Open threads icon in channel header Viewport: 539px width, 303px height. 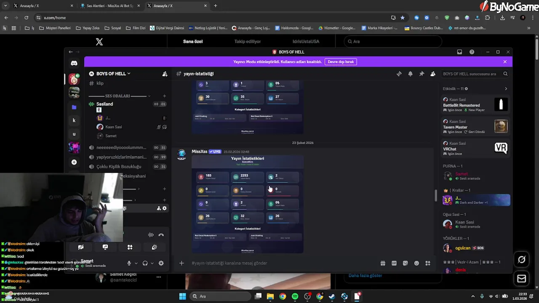399,74
